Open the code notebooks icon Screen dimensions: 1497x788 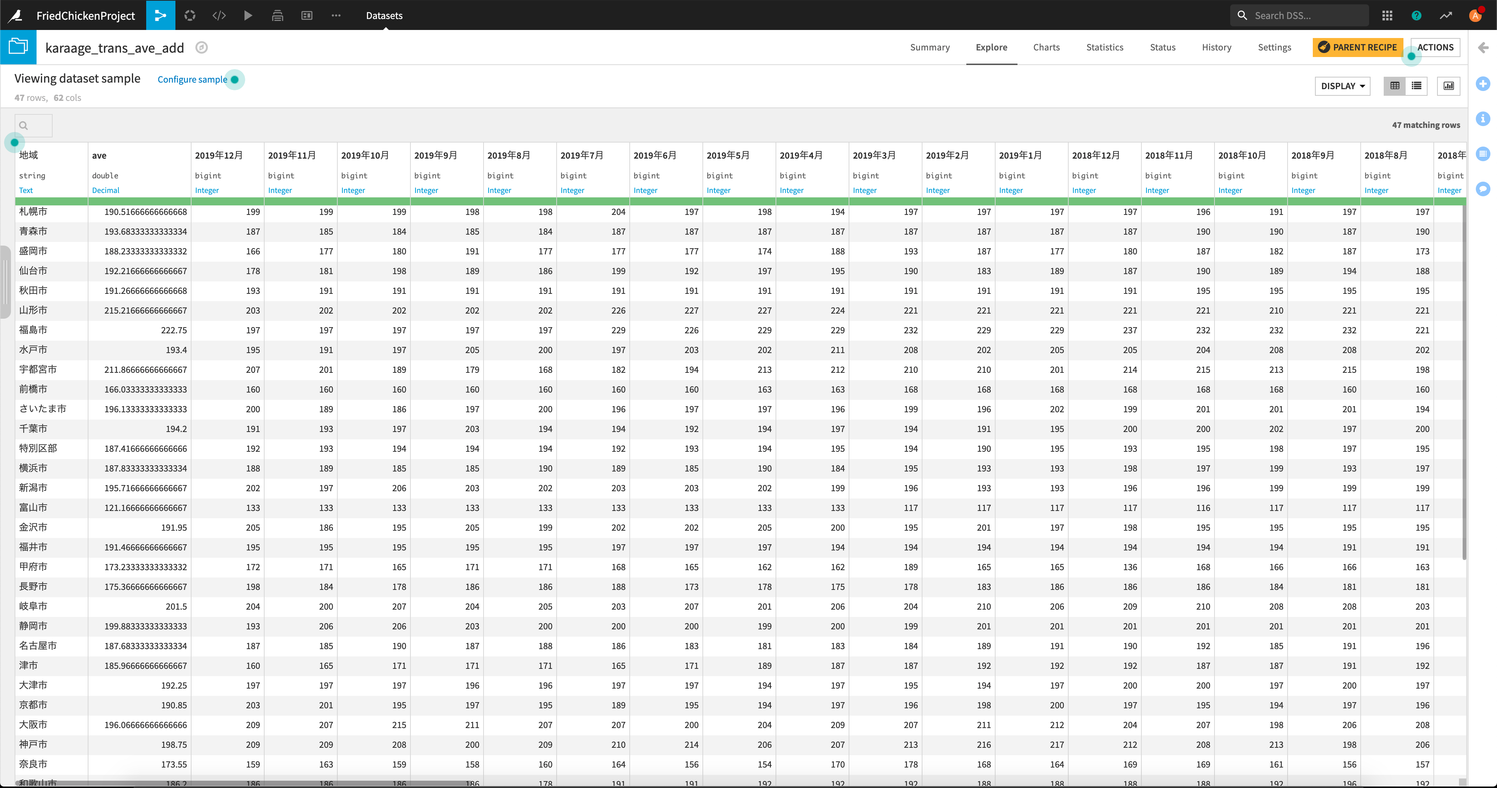pos(219,16)
